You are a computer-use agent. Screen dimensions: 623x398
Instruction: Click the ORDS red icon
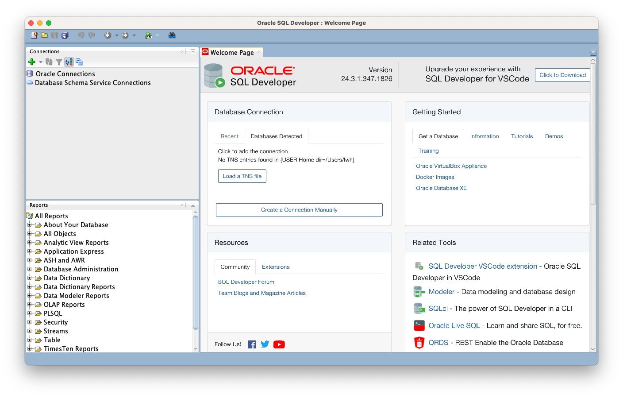click(419, 343)
